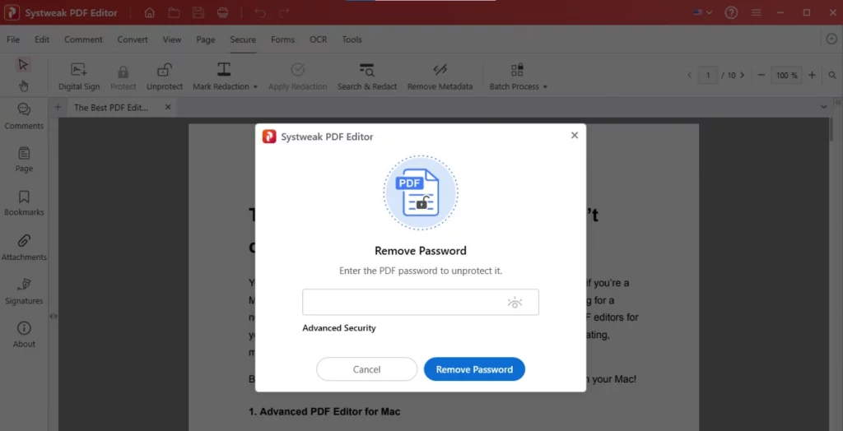Screen dimensions: 843x431
Task: Select the Mark Redaction tool
Action: tap(221, 76)
